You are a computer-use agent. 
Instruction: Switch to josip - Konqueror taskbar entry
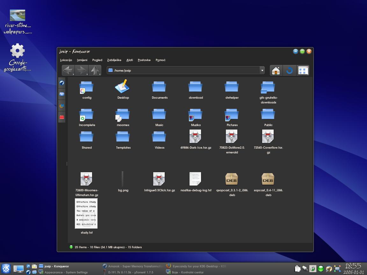tap(54, 266)
